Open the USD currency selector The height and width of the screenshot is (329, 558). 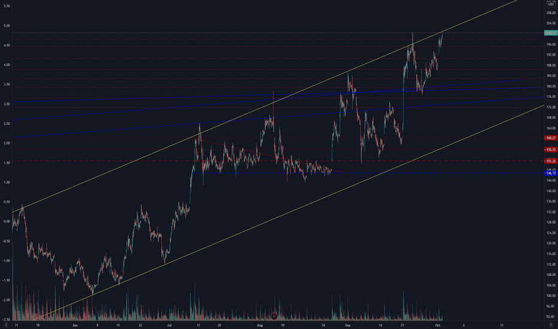pyautogui.click(x=551, y=4)
